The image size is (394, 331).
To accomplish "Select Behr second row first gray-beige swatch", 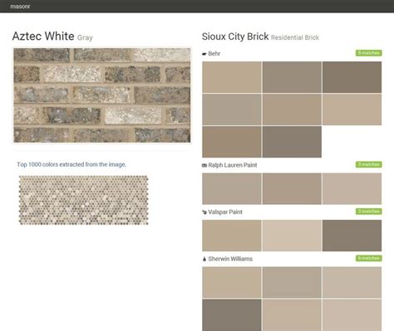I will (x=232, y=110).
